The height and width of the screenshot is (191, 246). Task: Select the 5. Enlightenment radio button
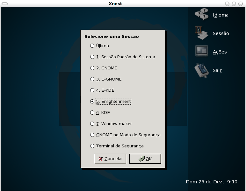click(x=111, y=101)
